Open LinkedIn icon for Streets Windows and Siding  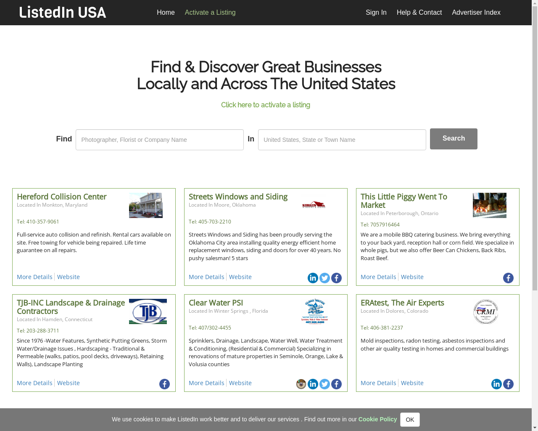313,278
